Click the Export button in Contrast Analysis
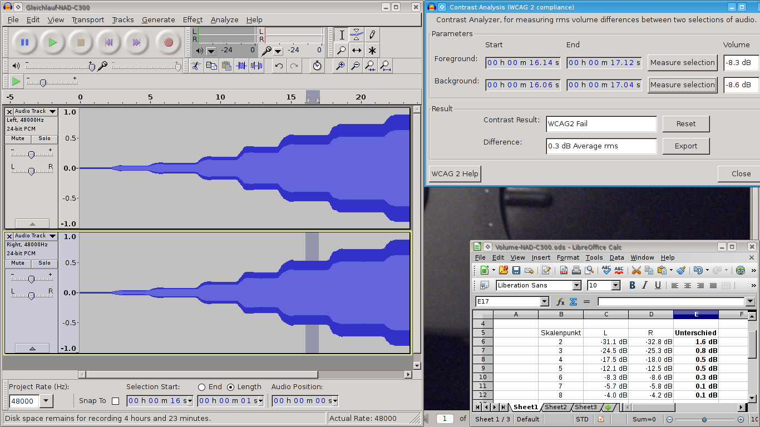This screenshot has height=427, width=760. [x=685, y=146]
